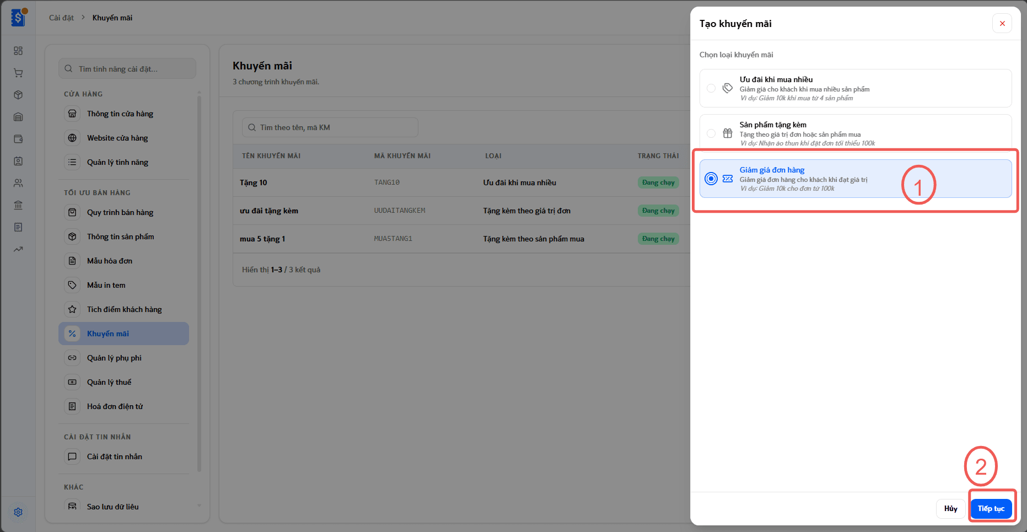Click the Tiếp tục button
The width and height of the screenshot is (1027, 532).
point(991,508)
